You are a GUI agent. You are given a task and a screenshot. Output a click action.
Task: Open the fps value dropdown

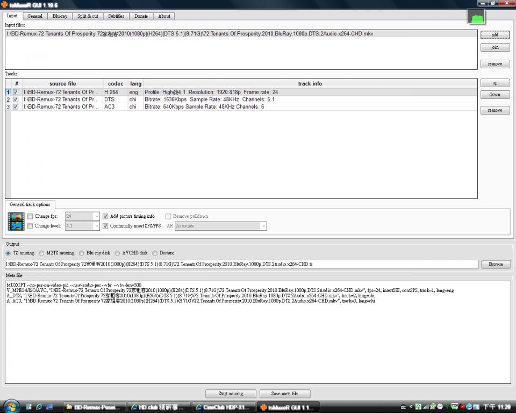click(96, 216)
